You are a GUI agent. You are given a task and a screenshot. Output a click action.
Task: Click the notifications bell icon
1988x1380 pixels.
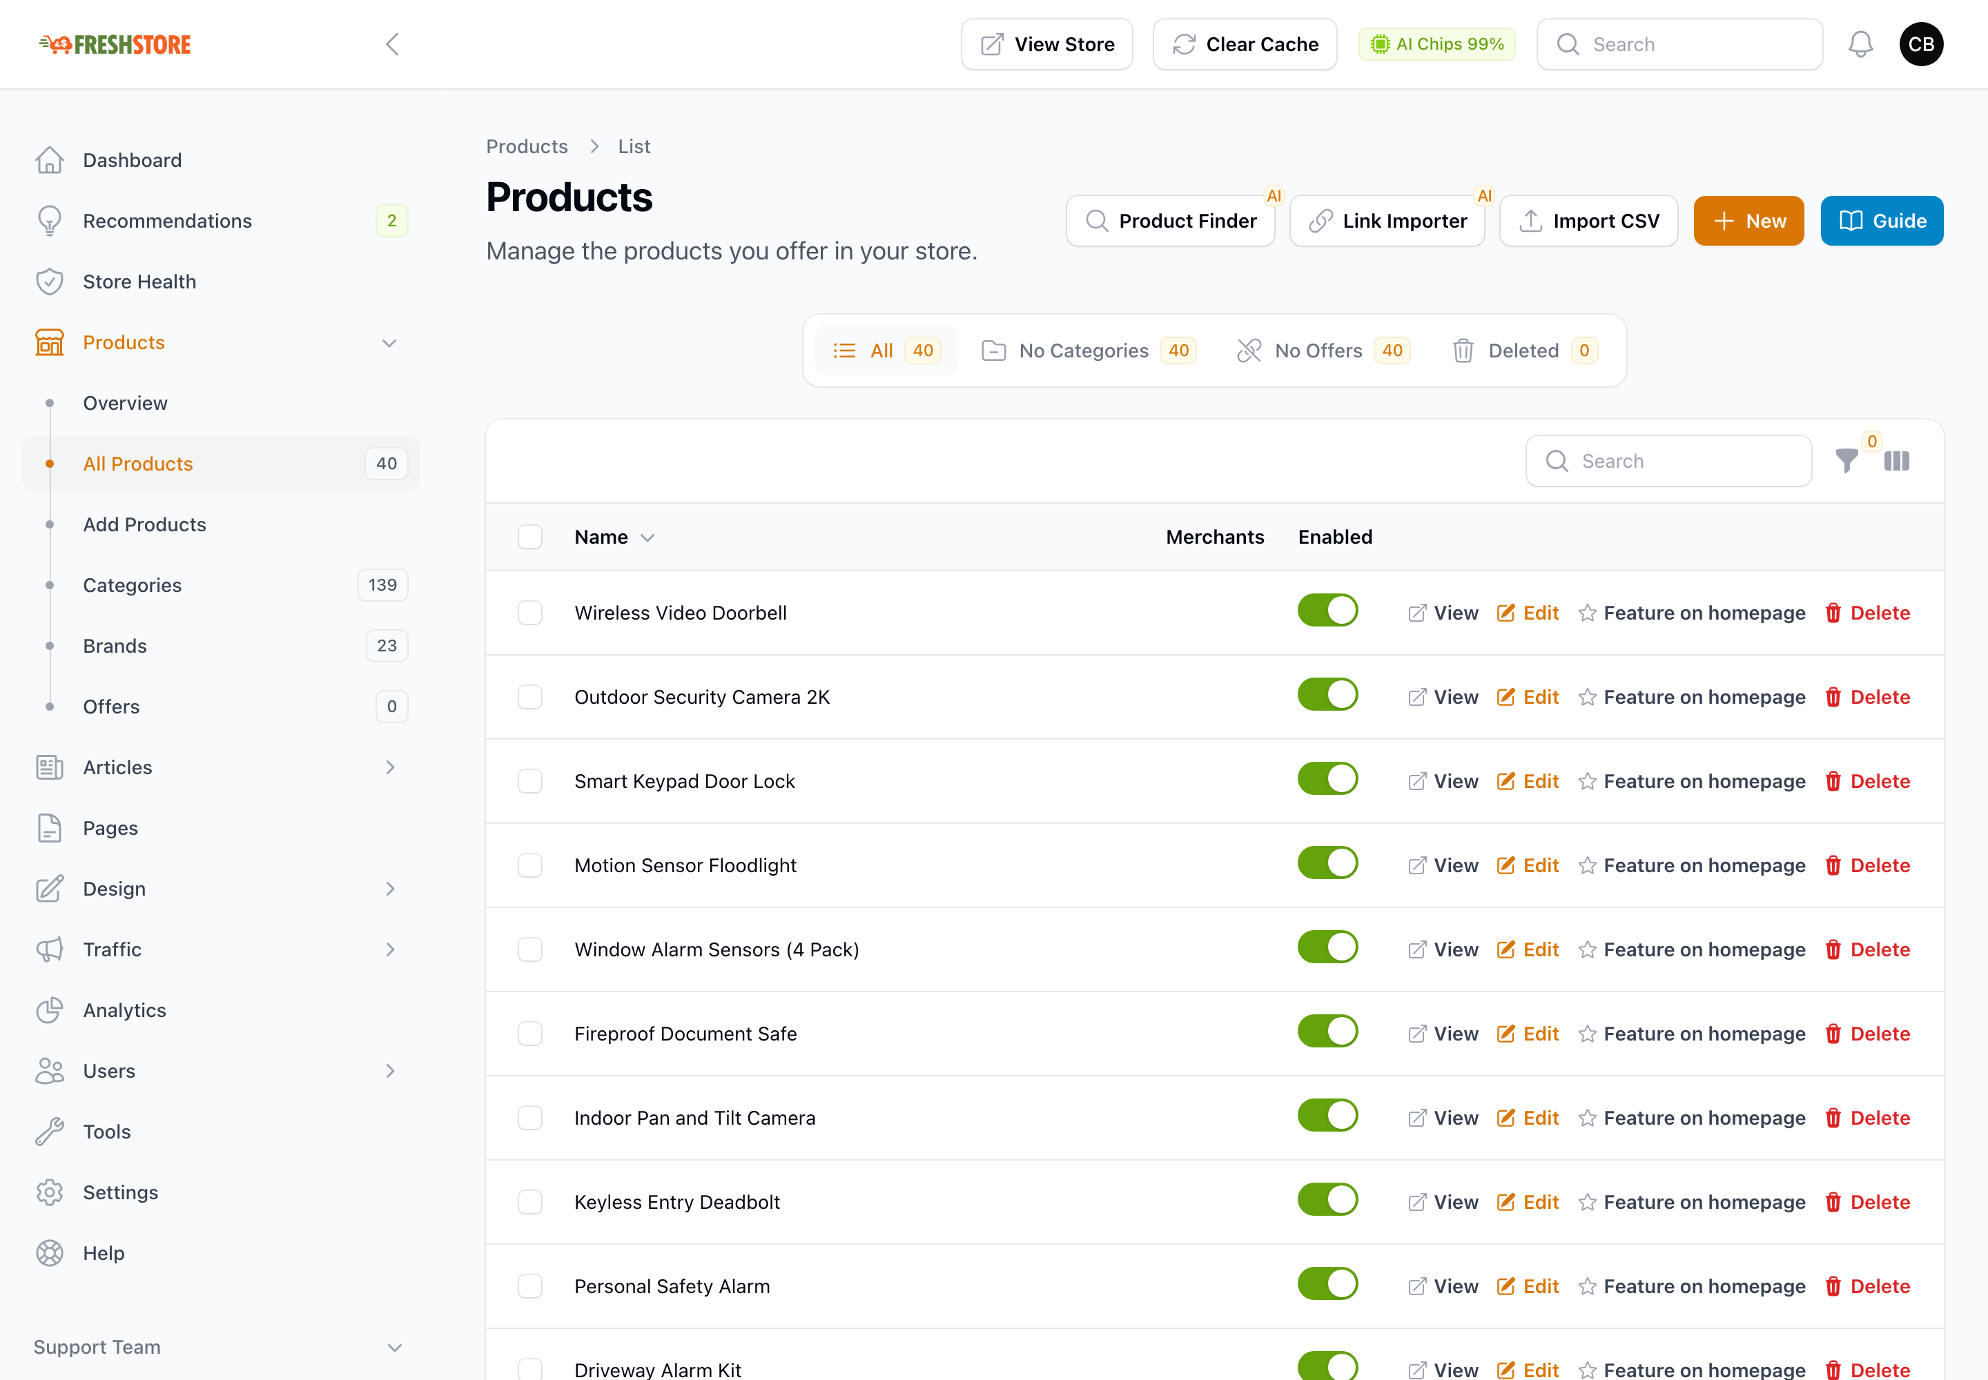[1860, 44]
